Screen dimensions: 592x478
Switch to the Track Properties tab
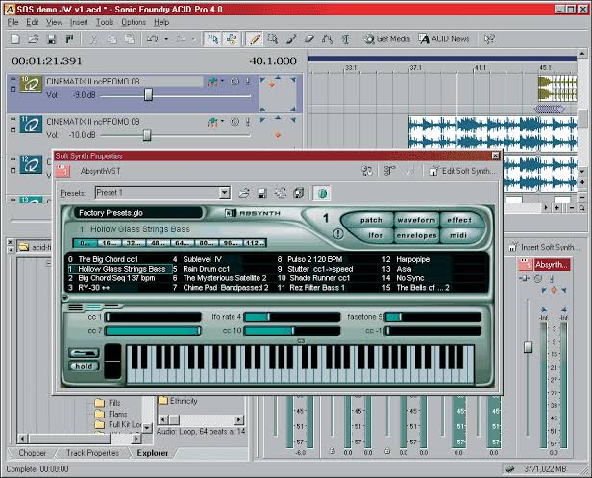tap(92, 453)
